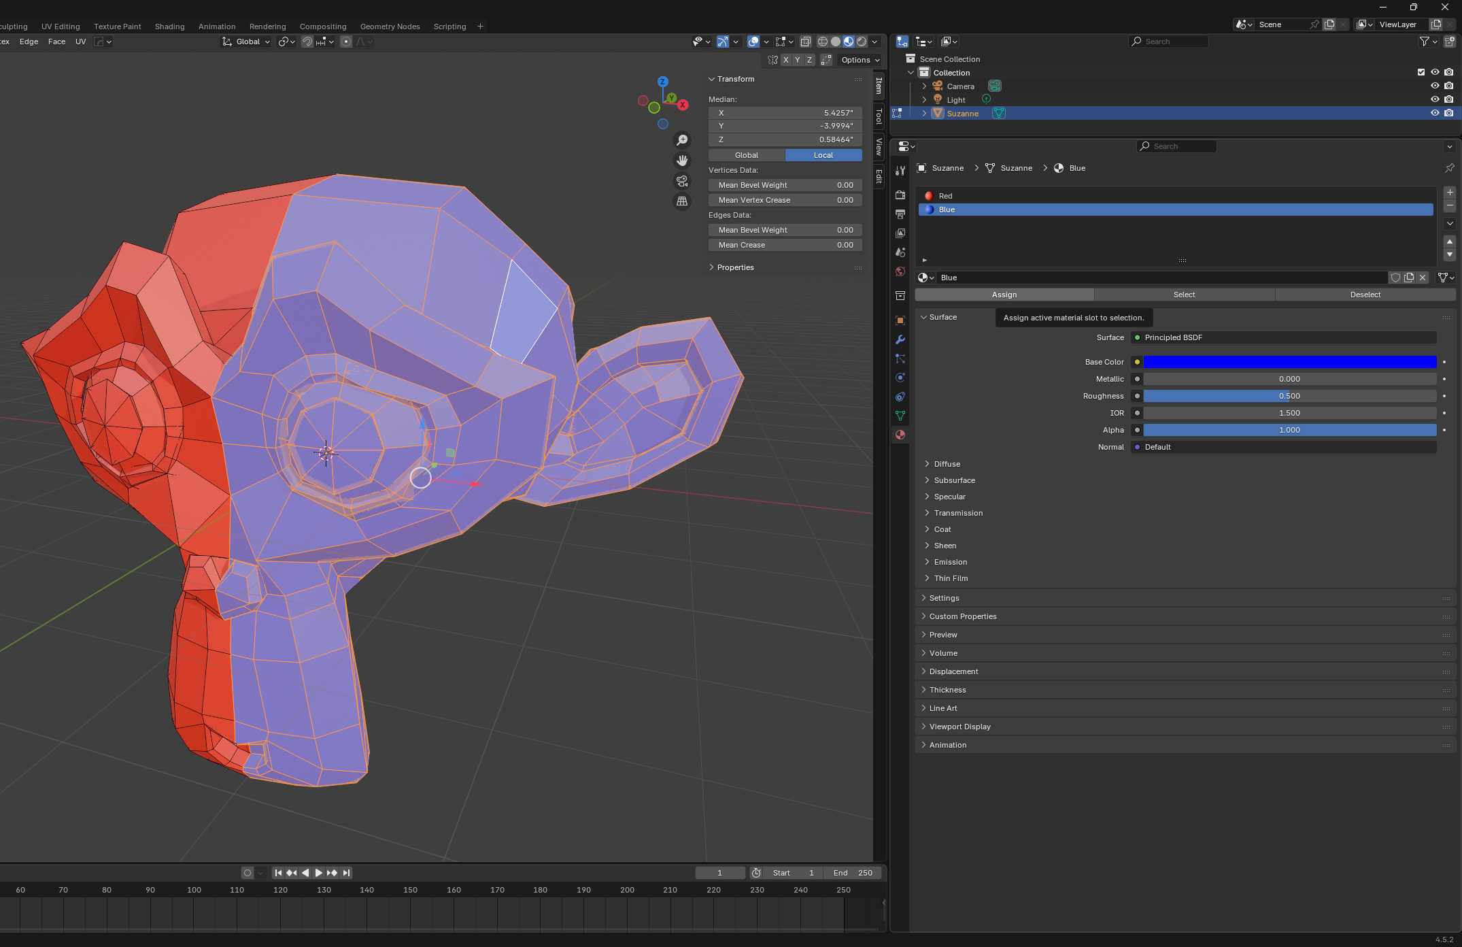
Task: Toggle Collection exclude checkbox in outliner
Action: click(x=1421, y=72)
